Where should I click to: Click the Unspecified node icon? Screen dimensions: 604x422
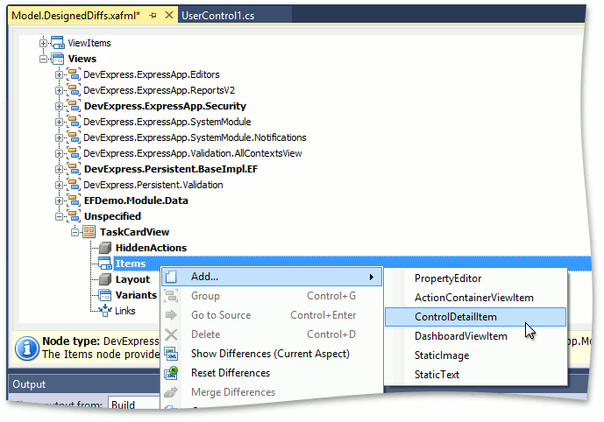click(x=73, y=216)
